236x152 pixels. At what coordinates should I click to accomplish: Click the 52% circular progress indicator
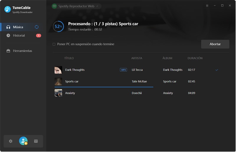(58, 27)
